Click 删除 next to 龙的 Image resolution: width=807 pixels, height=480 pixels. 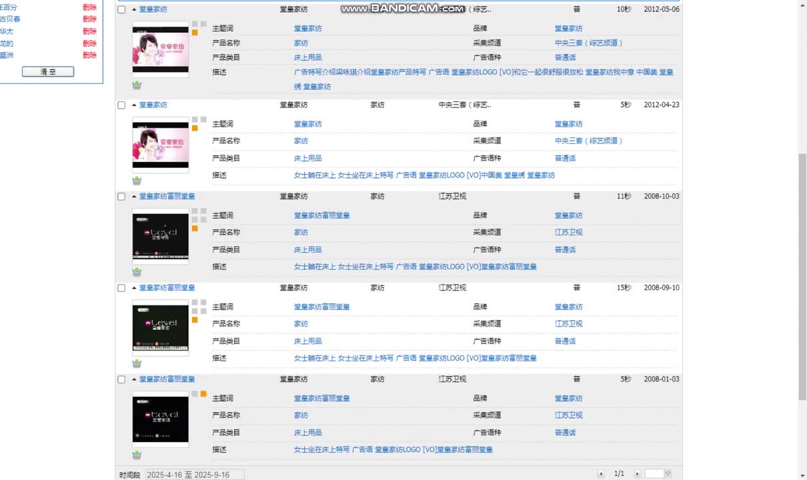point(89,43)
